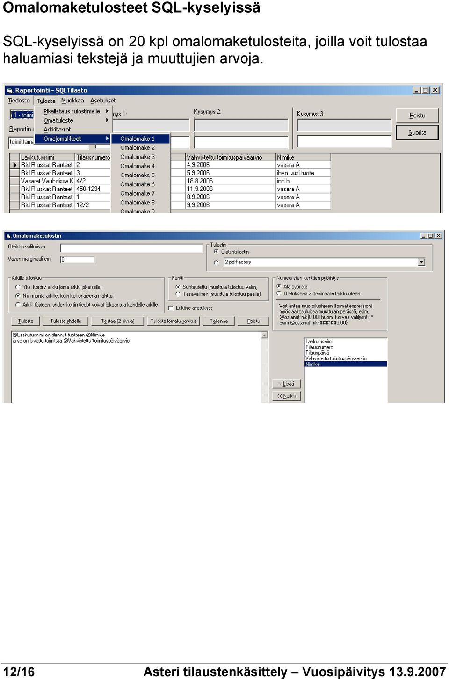Click the Suorita button

pyautogui.click(x=417, y=132)
